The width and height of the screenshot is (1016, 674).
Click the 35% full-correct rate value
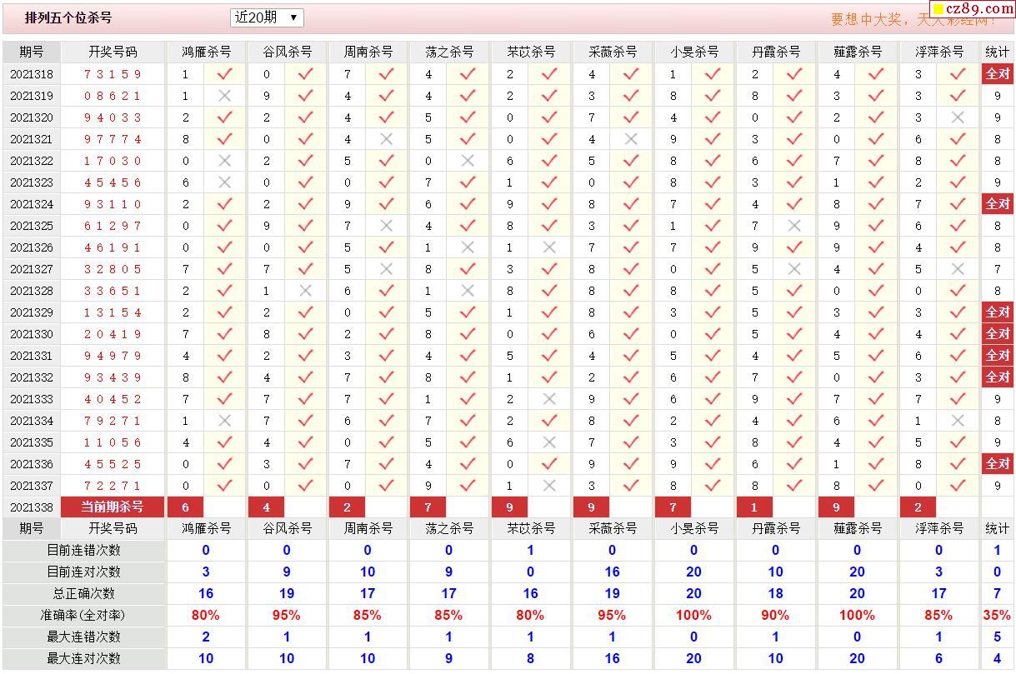997,615
